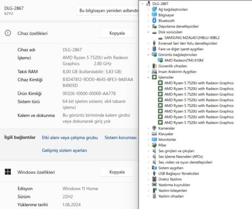Open Sistem koruması link
The height and width of the screenshot is (209, 252).
pos(121,138)
